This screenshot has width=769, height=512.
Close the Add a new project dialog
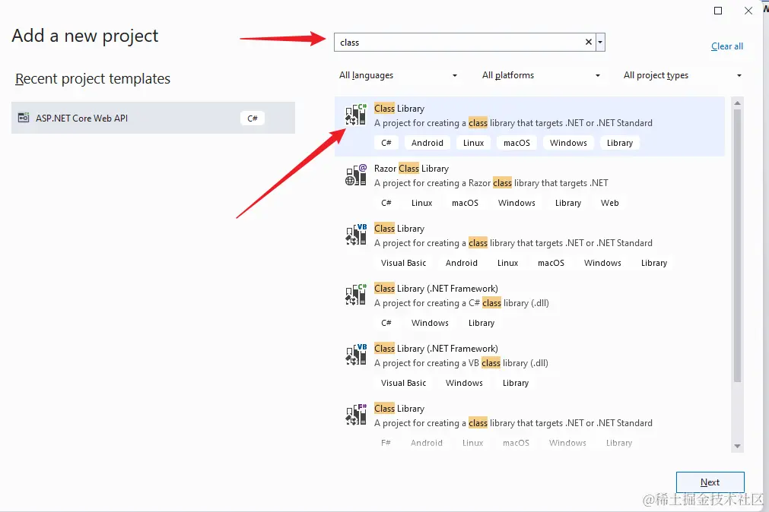[x=748, y=11]
